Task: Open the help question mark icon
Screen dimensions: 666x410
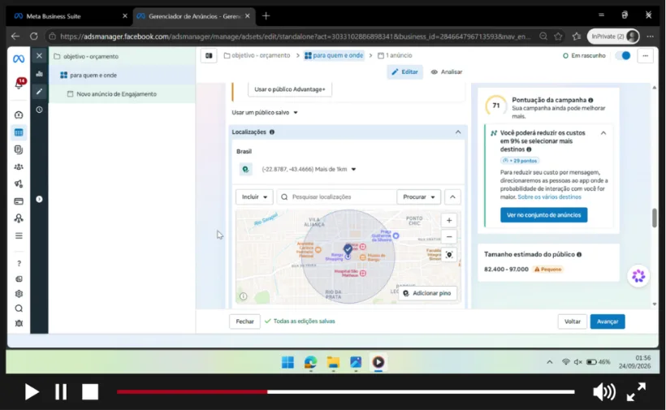Action: click(x=19, y=264)
